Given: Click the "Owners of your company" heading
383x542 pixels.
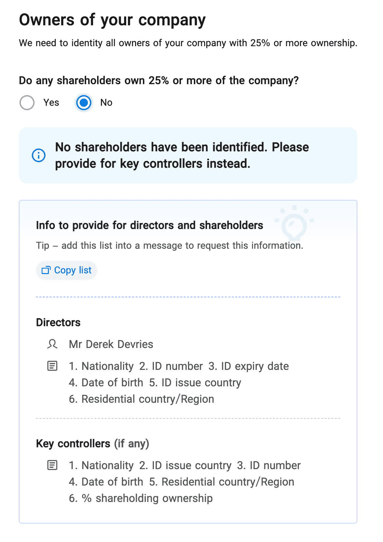Looking at the screenshot, I should pos(112,20).
